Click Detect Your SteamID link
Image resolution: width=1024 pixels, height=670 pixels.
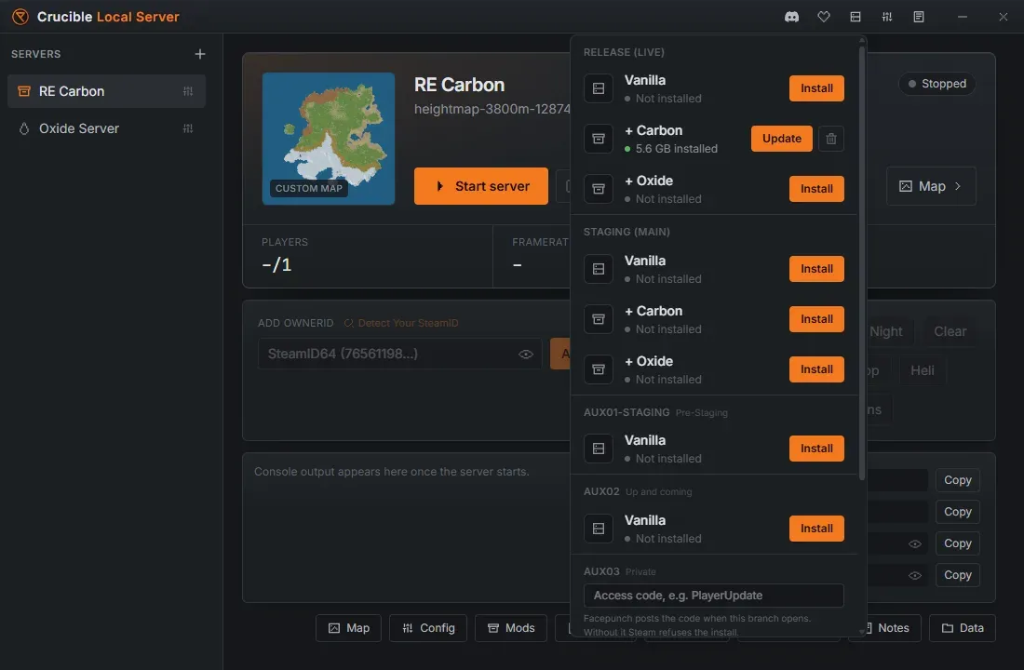coord(401,323)
